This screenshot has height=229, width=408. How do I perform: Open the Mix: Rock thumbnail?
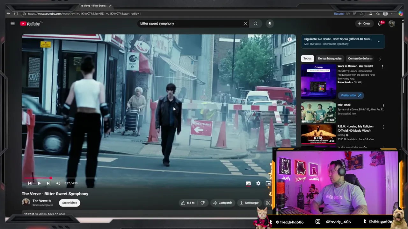coord(318,113)
